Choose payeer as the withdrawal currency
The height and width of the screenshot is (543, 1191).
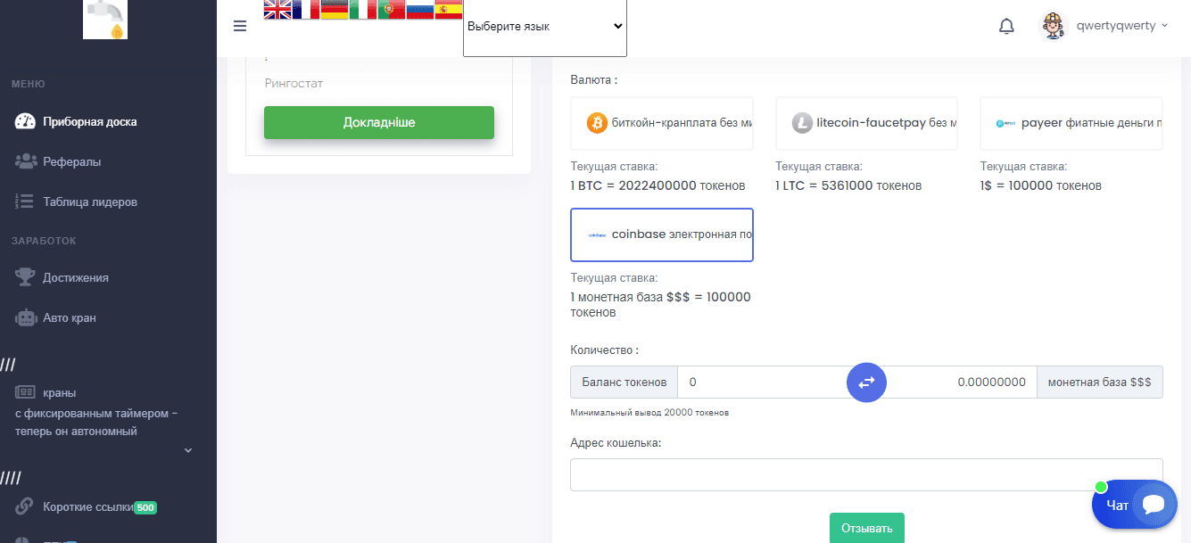[1071, 123]
